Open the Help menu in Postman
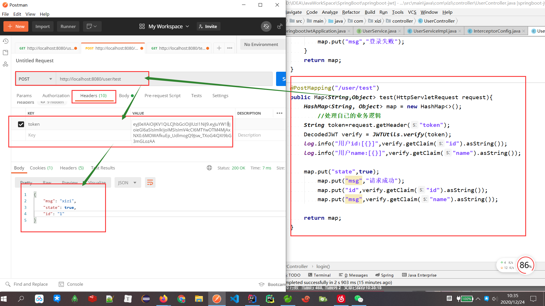Viewport: 545px width, 306px height. click(x=44, y=14)
